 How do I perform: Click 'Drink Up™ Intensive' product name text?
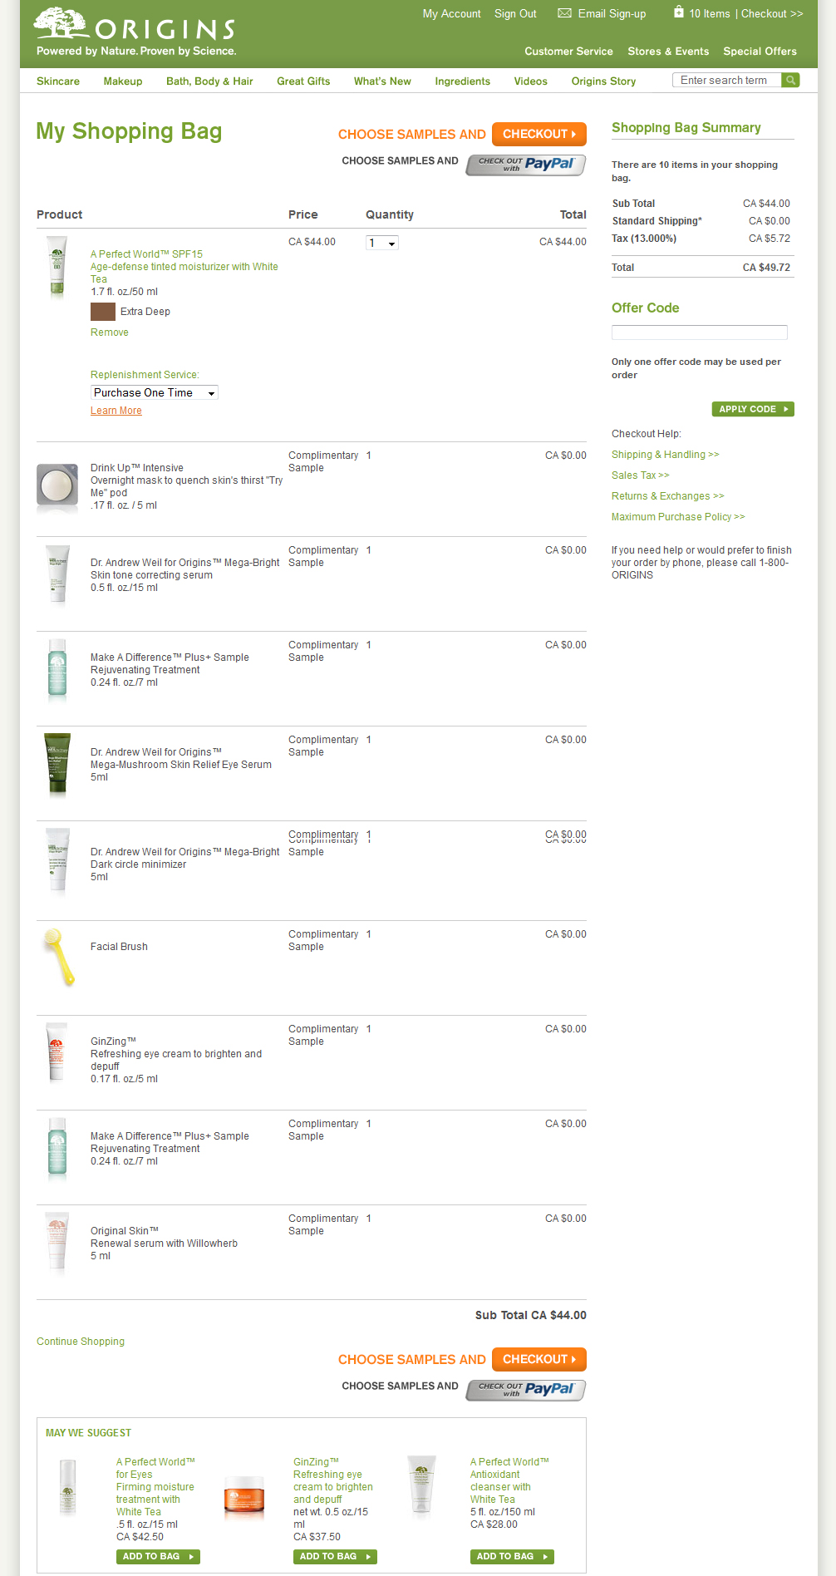click(137, 468)
